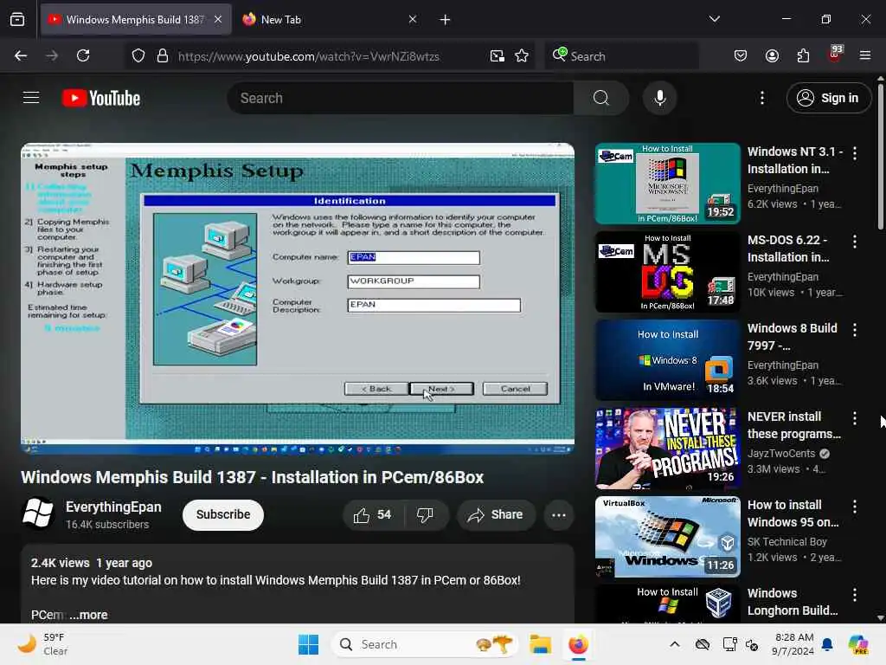The height and width of the screenshot is (665, 886).
Task: Expand the description with ...more
Action: click(88, 615)
